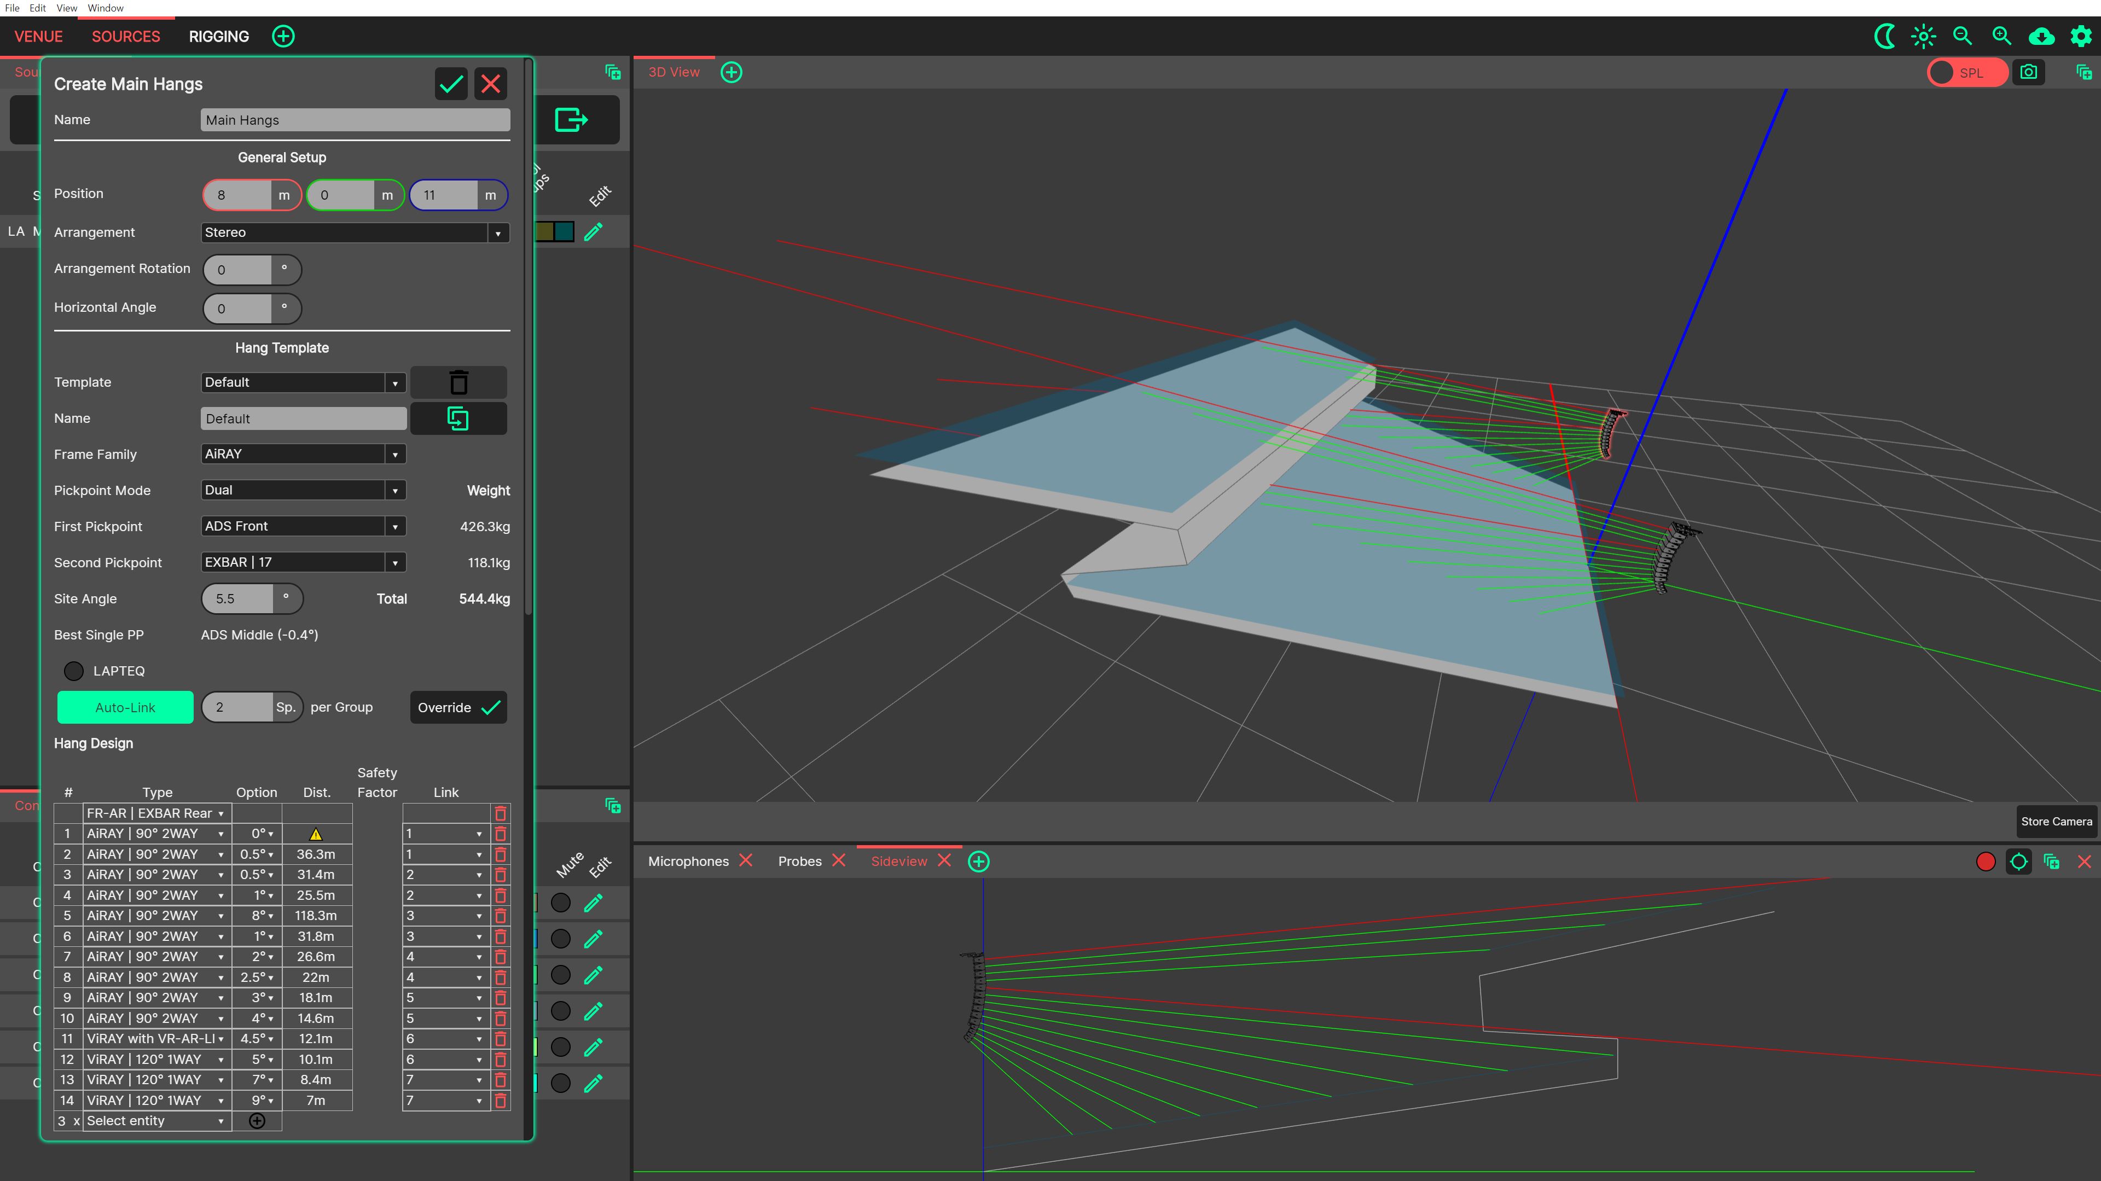Viewport: 2101px width, 1181px height.
Task: Switch to the RIGGING tab
Action: click(x=219, y=37)
